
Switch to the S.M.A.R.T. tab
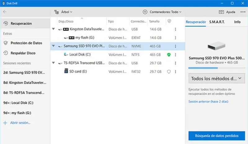pos(217,22)
